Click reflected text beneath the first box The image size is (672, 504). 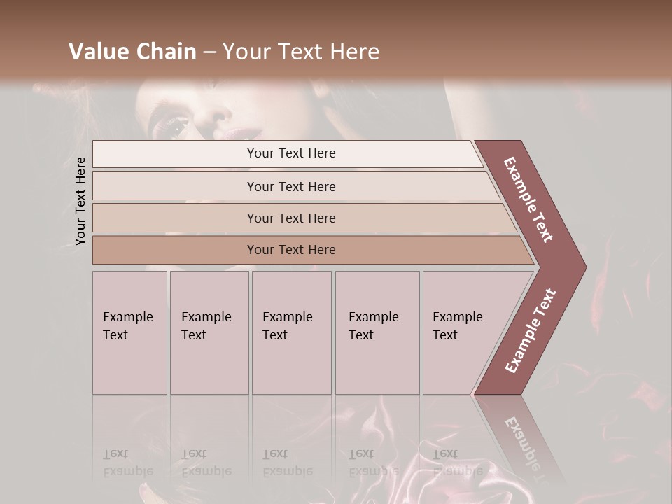point(127,463)
